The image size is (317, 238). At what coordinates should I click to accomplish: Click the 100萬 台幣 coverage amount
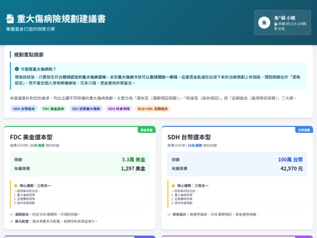point(291,160)
